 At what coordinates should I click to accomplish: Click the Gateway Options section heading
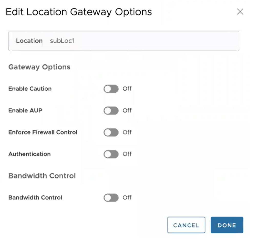pyautogui.click(x=39, y=67)
